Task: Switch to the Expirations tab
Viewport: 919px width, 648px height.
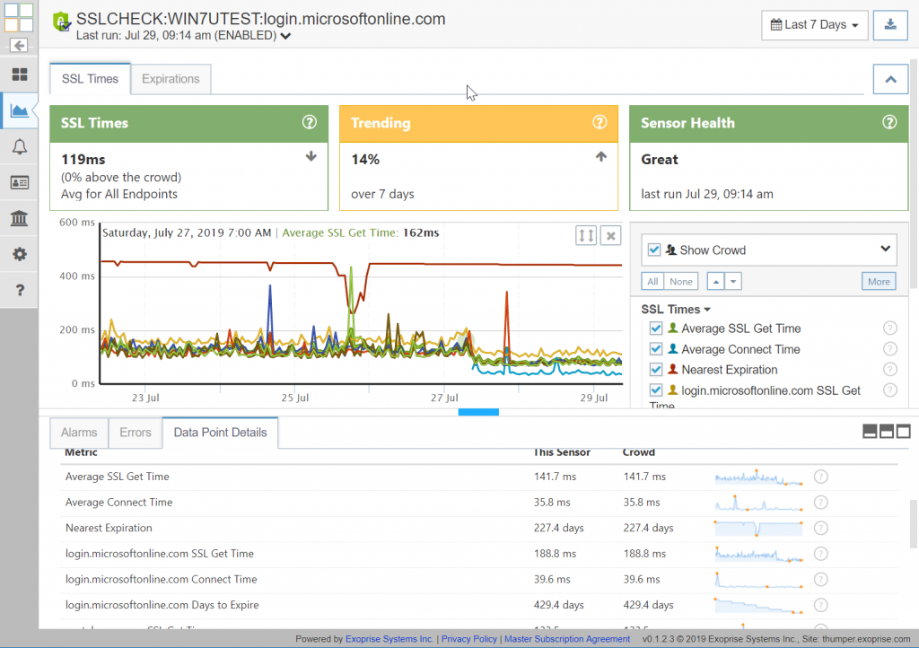Action: click(x=171, y=79)
